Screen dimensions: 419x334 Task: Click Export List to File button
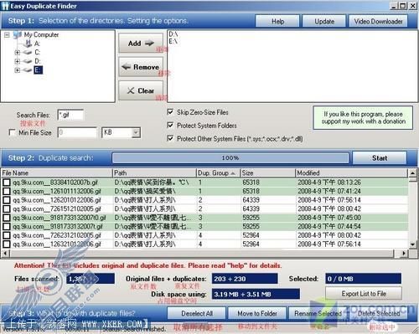[364, 294]
